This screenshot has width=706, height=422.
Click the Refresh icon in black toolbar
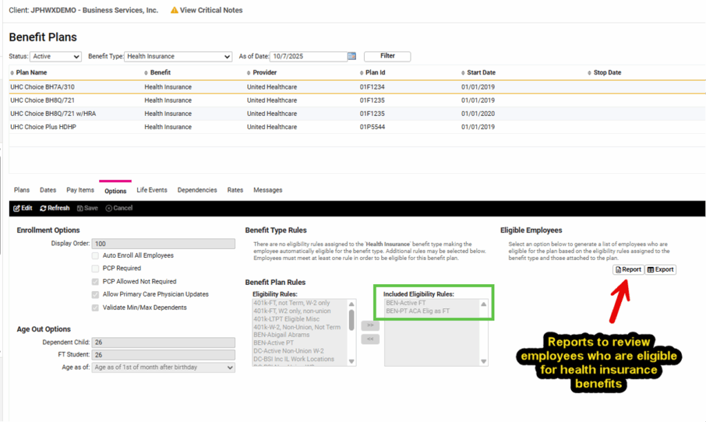click(43, 208)
